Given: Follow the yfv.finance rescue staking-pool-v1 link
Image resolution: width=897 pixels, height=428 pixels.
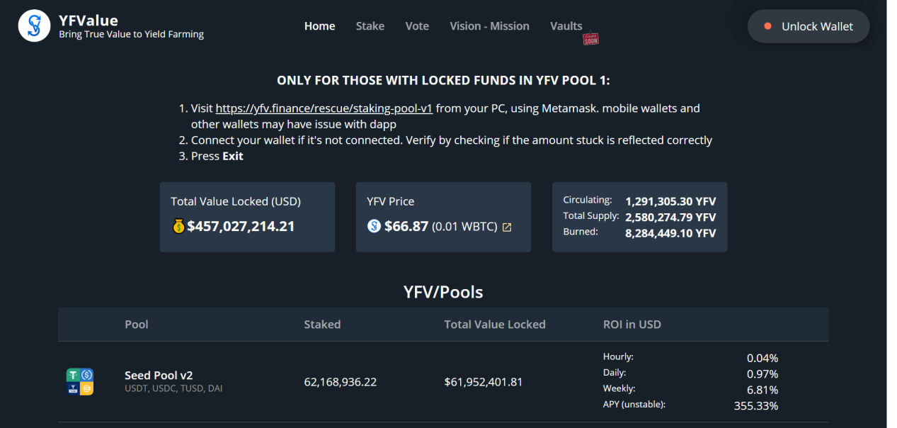Looking at the screenshot, I should (x=324, y=108).
